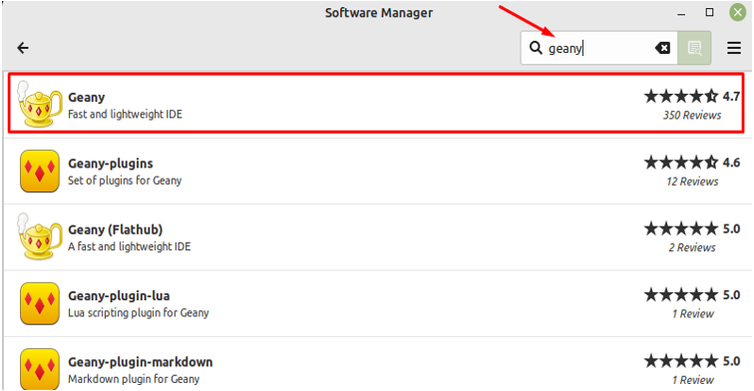This screenshot has width=754, height=391.
Task: Click the Geany teapot lamp icon
Action: pyautogui.click(x=40, y=104)
